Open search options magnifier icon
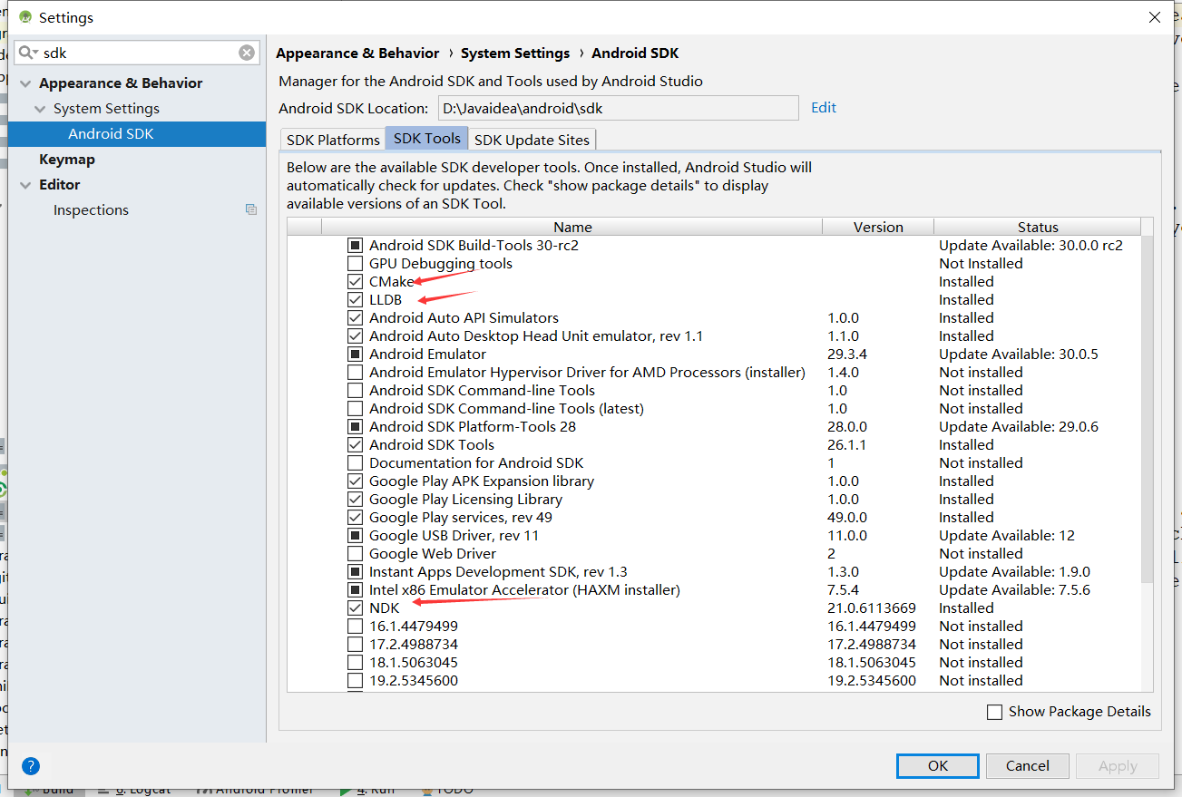The image size is (1182, 797). click(28, 53)
